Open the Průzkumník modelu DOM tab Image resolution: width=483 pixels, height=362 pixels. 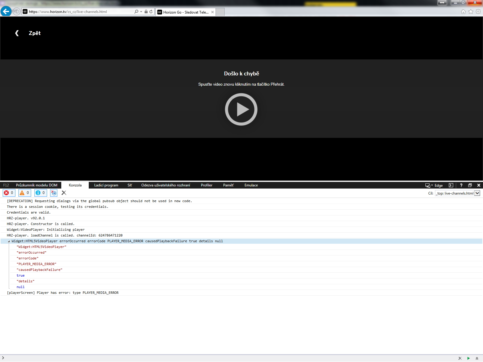click(x=37, y=185)
